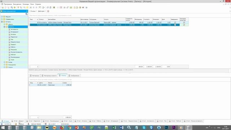Expand the Склад subfolder
This screenshot has width=231, height=130.
tap(4, 62)
